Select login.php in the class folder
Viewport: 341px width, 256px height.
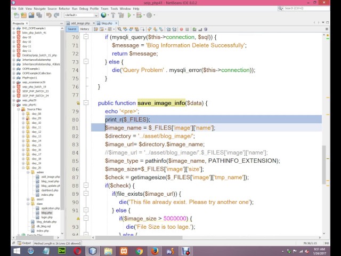pyautogui.click(x=47, y=217)
